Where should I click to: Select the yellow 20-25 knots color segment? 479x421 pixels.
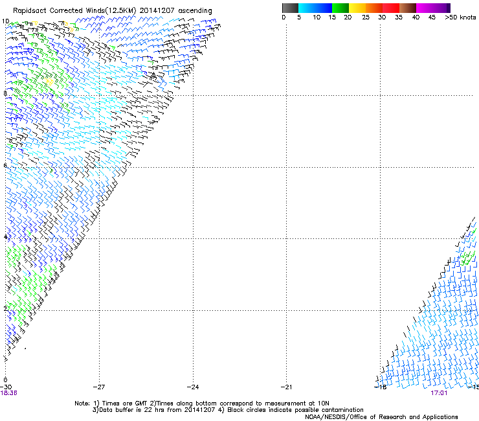[357, 8]
